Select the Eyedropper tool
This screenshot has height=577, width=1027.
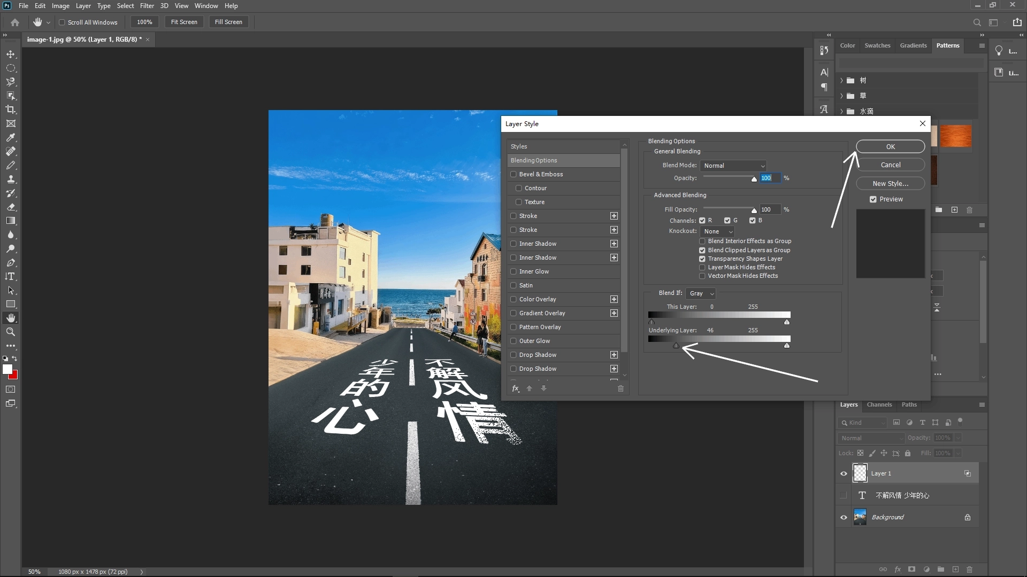[11, 138]
